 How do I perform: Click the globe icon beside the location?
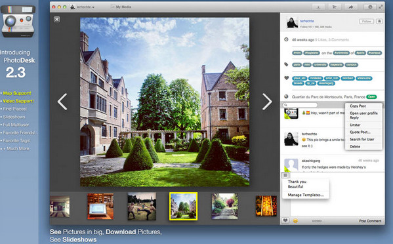click(x=286, y=96)
